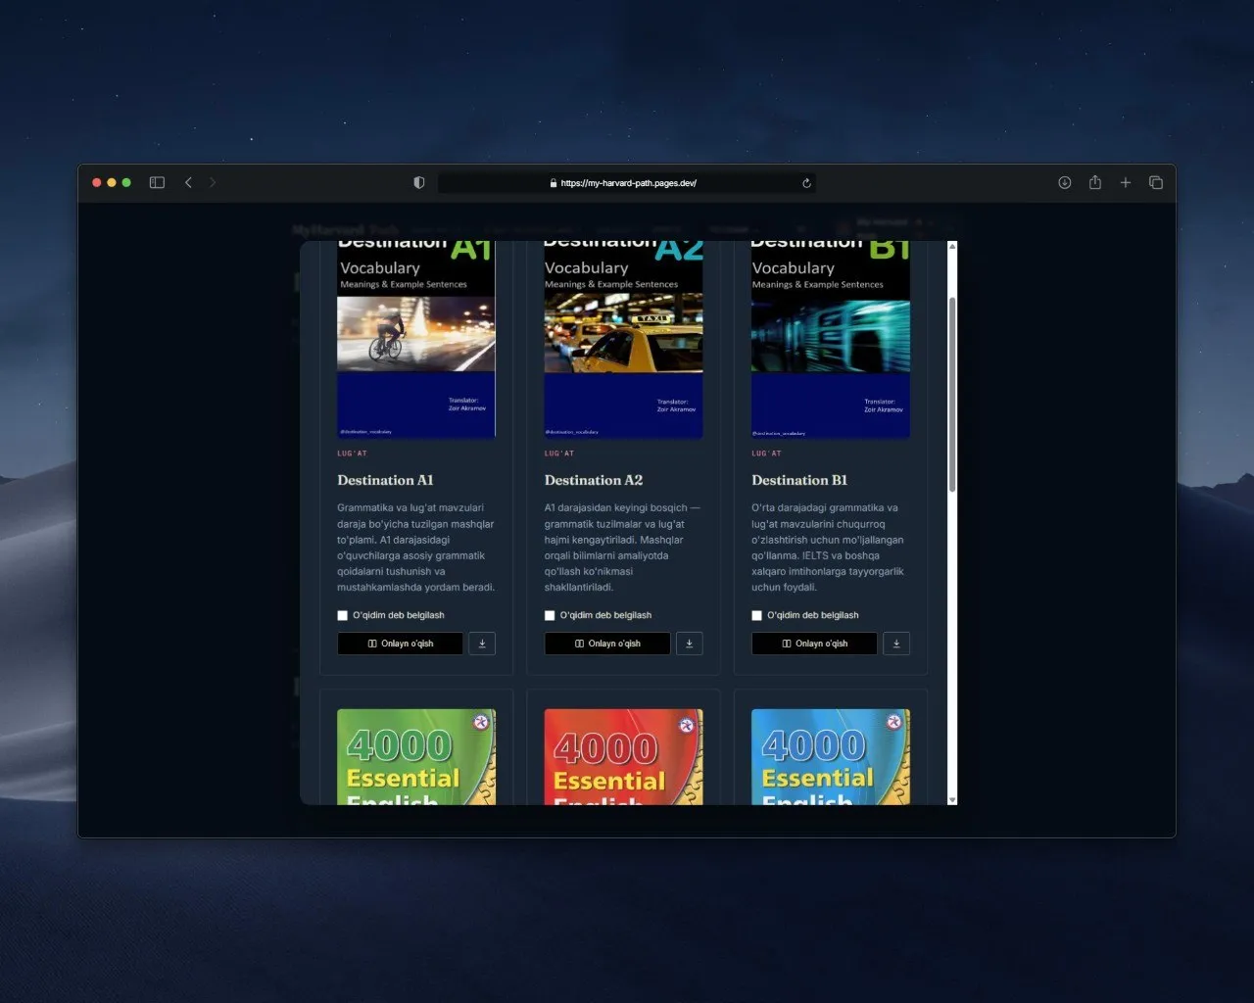
Task: Open the green 4000 Essential English cover
Action: pos(416,757)
